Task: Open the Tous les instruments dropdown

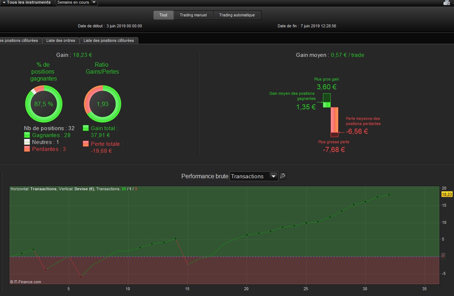Action: [x=27, y=3]
